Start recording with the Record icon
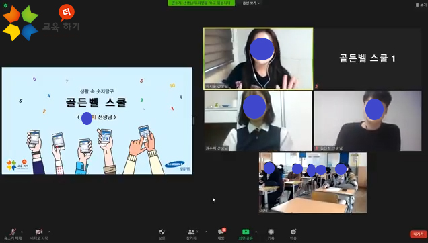This screenshot has width=428, height=243. tap(271, 234)
